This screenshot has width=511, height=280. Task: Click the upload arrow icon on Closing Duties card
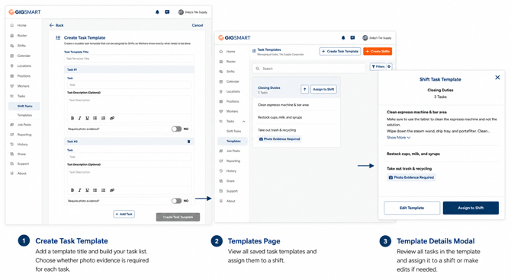(x=305, y=89)
